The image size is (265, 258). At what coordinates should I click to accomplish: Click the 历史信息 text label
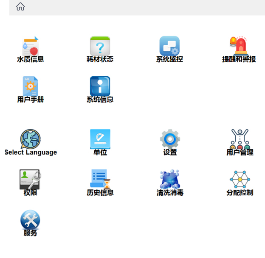(100, 193)
